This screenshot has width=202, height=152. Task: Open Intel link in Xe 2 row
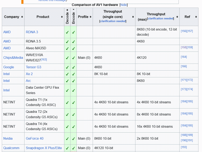coord(7,74)
